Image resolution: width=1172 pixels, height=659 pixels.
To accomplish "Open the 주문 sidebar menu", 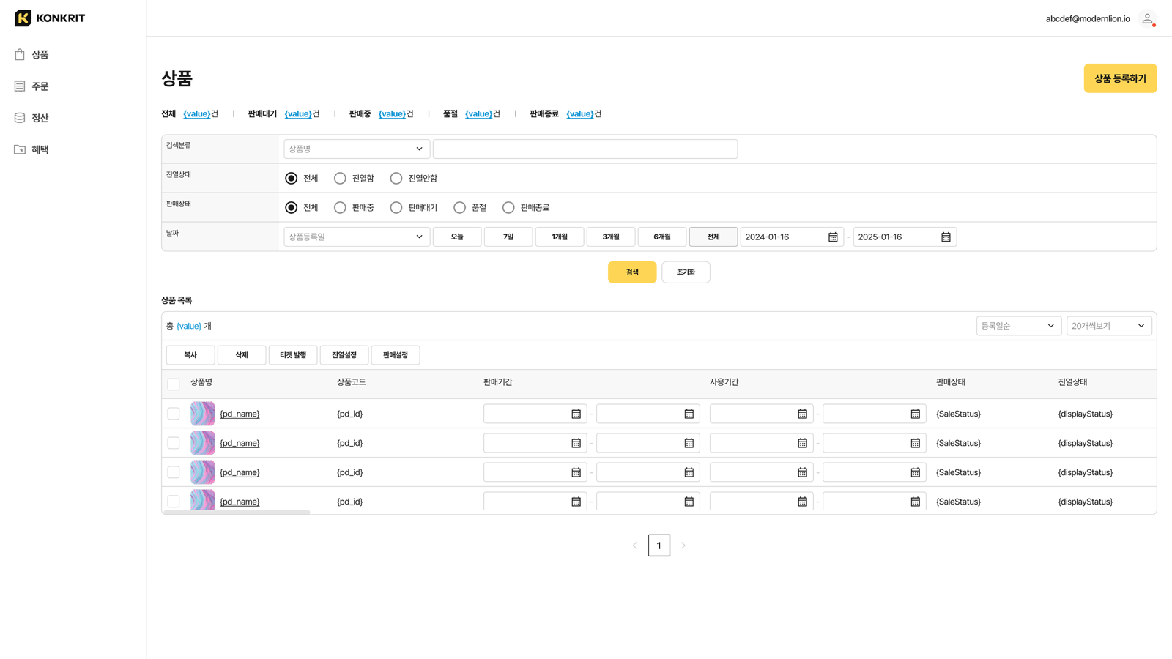I will (31, 86).
